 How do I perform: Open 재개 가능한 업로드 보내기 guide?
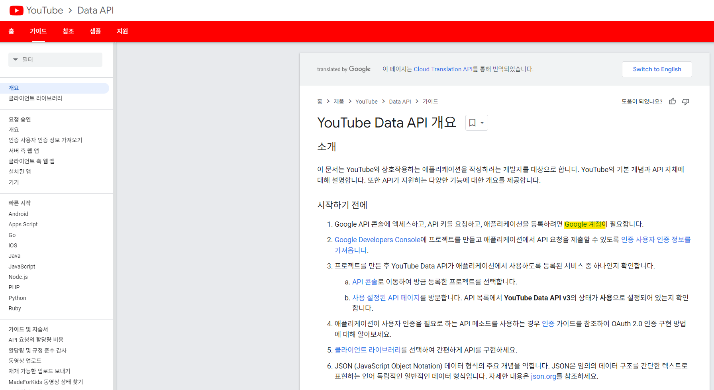tap(39, 371)
